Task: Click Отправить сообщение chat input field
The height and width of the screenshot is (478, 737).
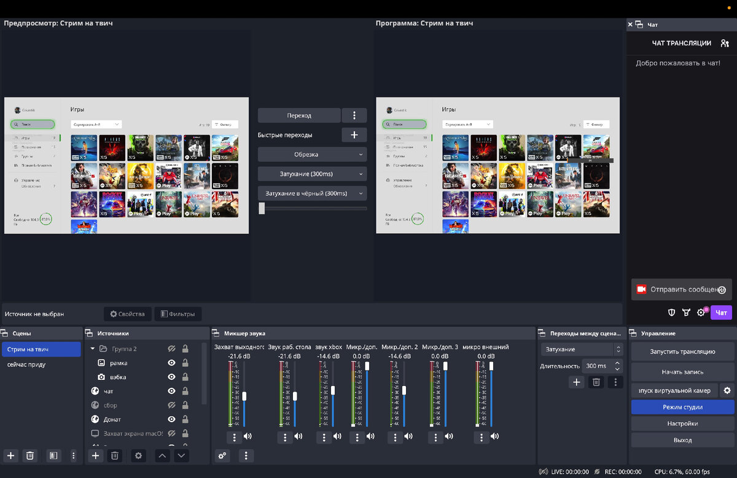Action: coord(682,290)
